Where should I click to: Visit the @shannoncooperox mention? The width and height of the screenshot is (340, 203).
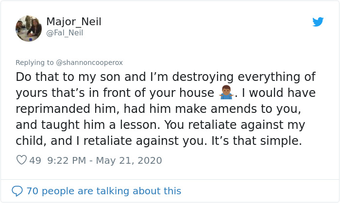(x=90, y=62)
